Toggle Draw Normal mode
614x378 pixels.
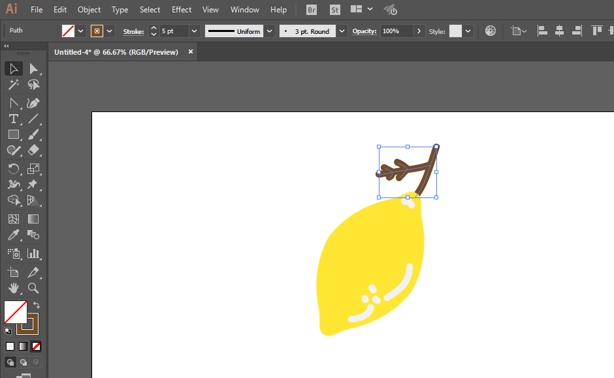pos(10,362)
